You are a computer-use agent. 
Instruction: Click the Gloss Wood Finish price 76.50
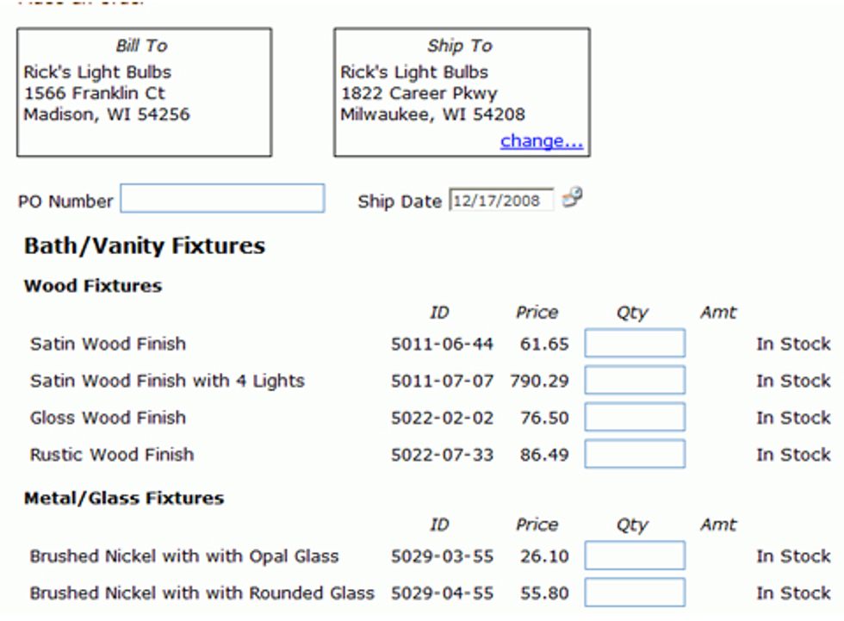(544, 418)
